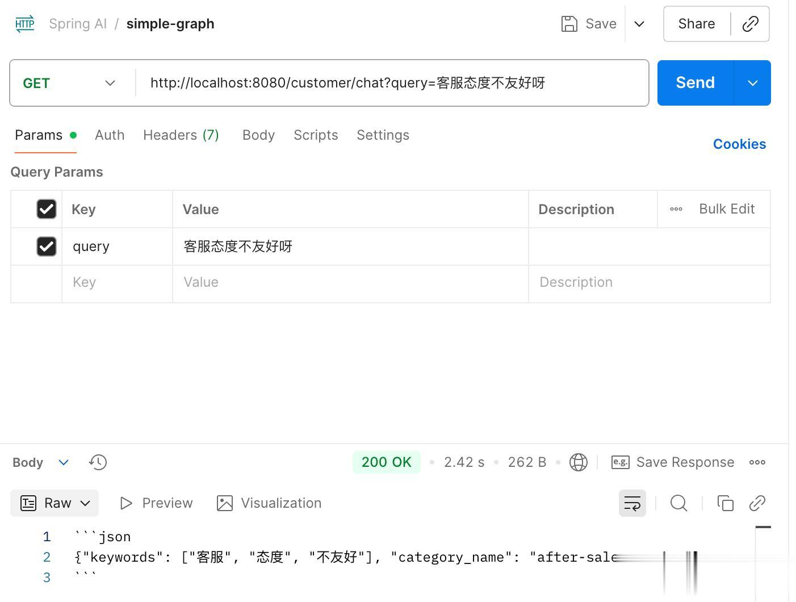
Task: Click the response link icon
Action: [x=757, y=503]
